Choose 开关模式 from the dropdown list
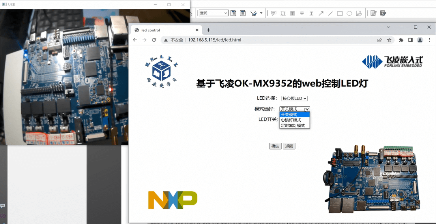The height and width of the screenshot is (224, 436). click(x=295, y=114)
